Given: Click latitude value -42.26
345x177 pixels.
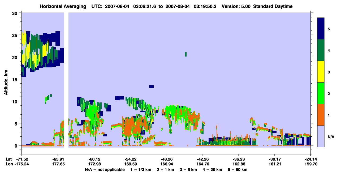Looking at the screenshot, I should [202, 159].
